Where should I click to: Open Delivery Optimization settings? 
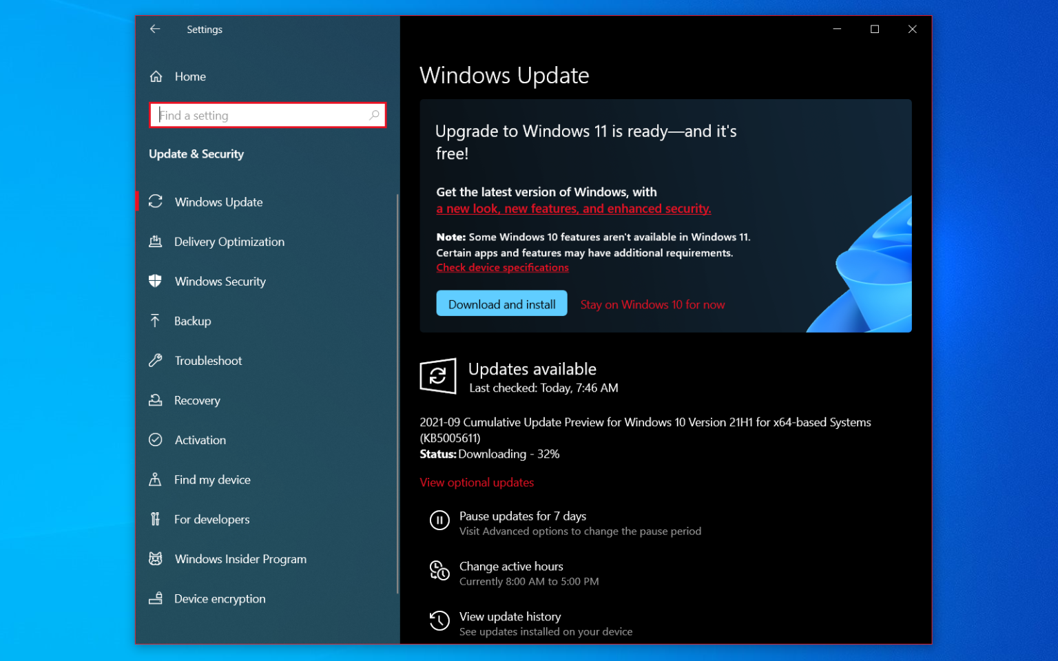[229, 242]
